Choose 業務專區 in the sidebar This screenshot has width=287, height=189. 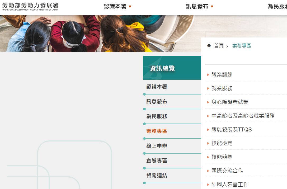coord(157,131)
